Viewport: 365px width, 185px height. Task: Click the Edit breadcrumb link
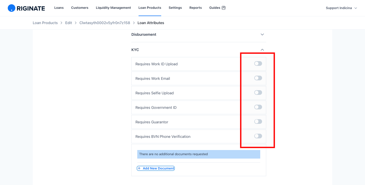pyautogui.click(x=69, y=23)
